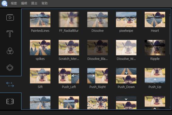Select the Push_Up transition thumbnail
This screenshot has height=115, width=172.
click(155, 76)
